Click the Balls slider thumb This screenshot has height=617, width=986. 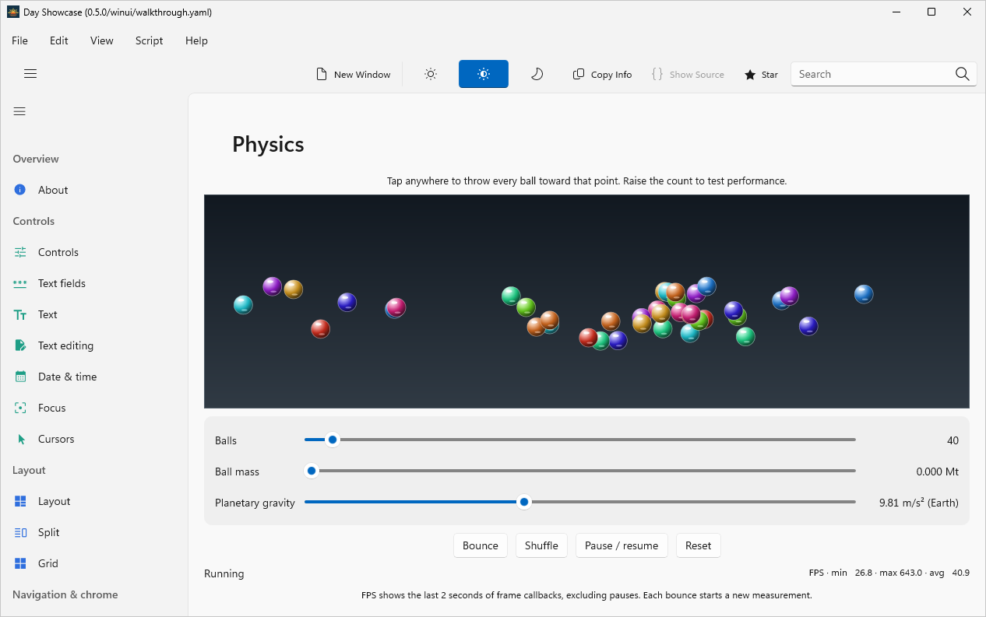tap(333, 440)
